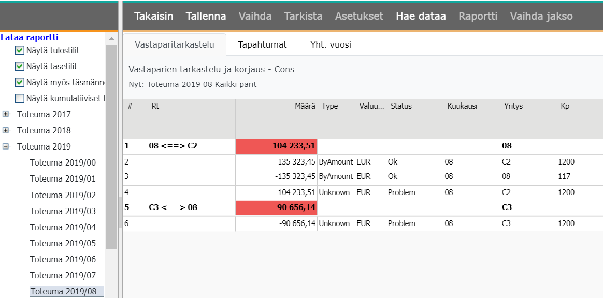Open period Toteuma 2019/00
The height and width of the screenshot is (298, 603).
click(x=63, y=162)
